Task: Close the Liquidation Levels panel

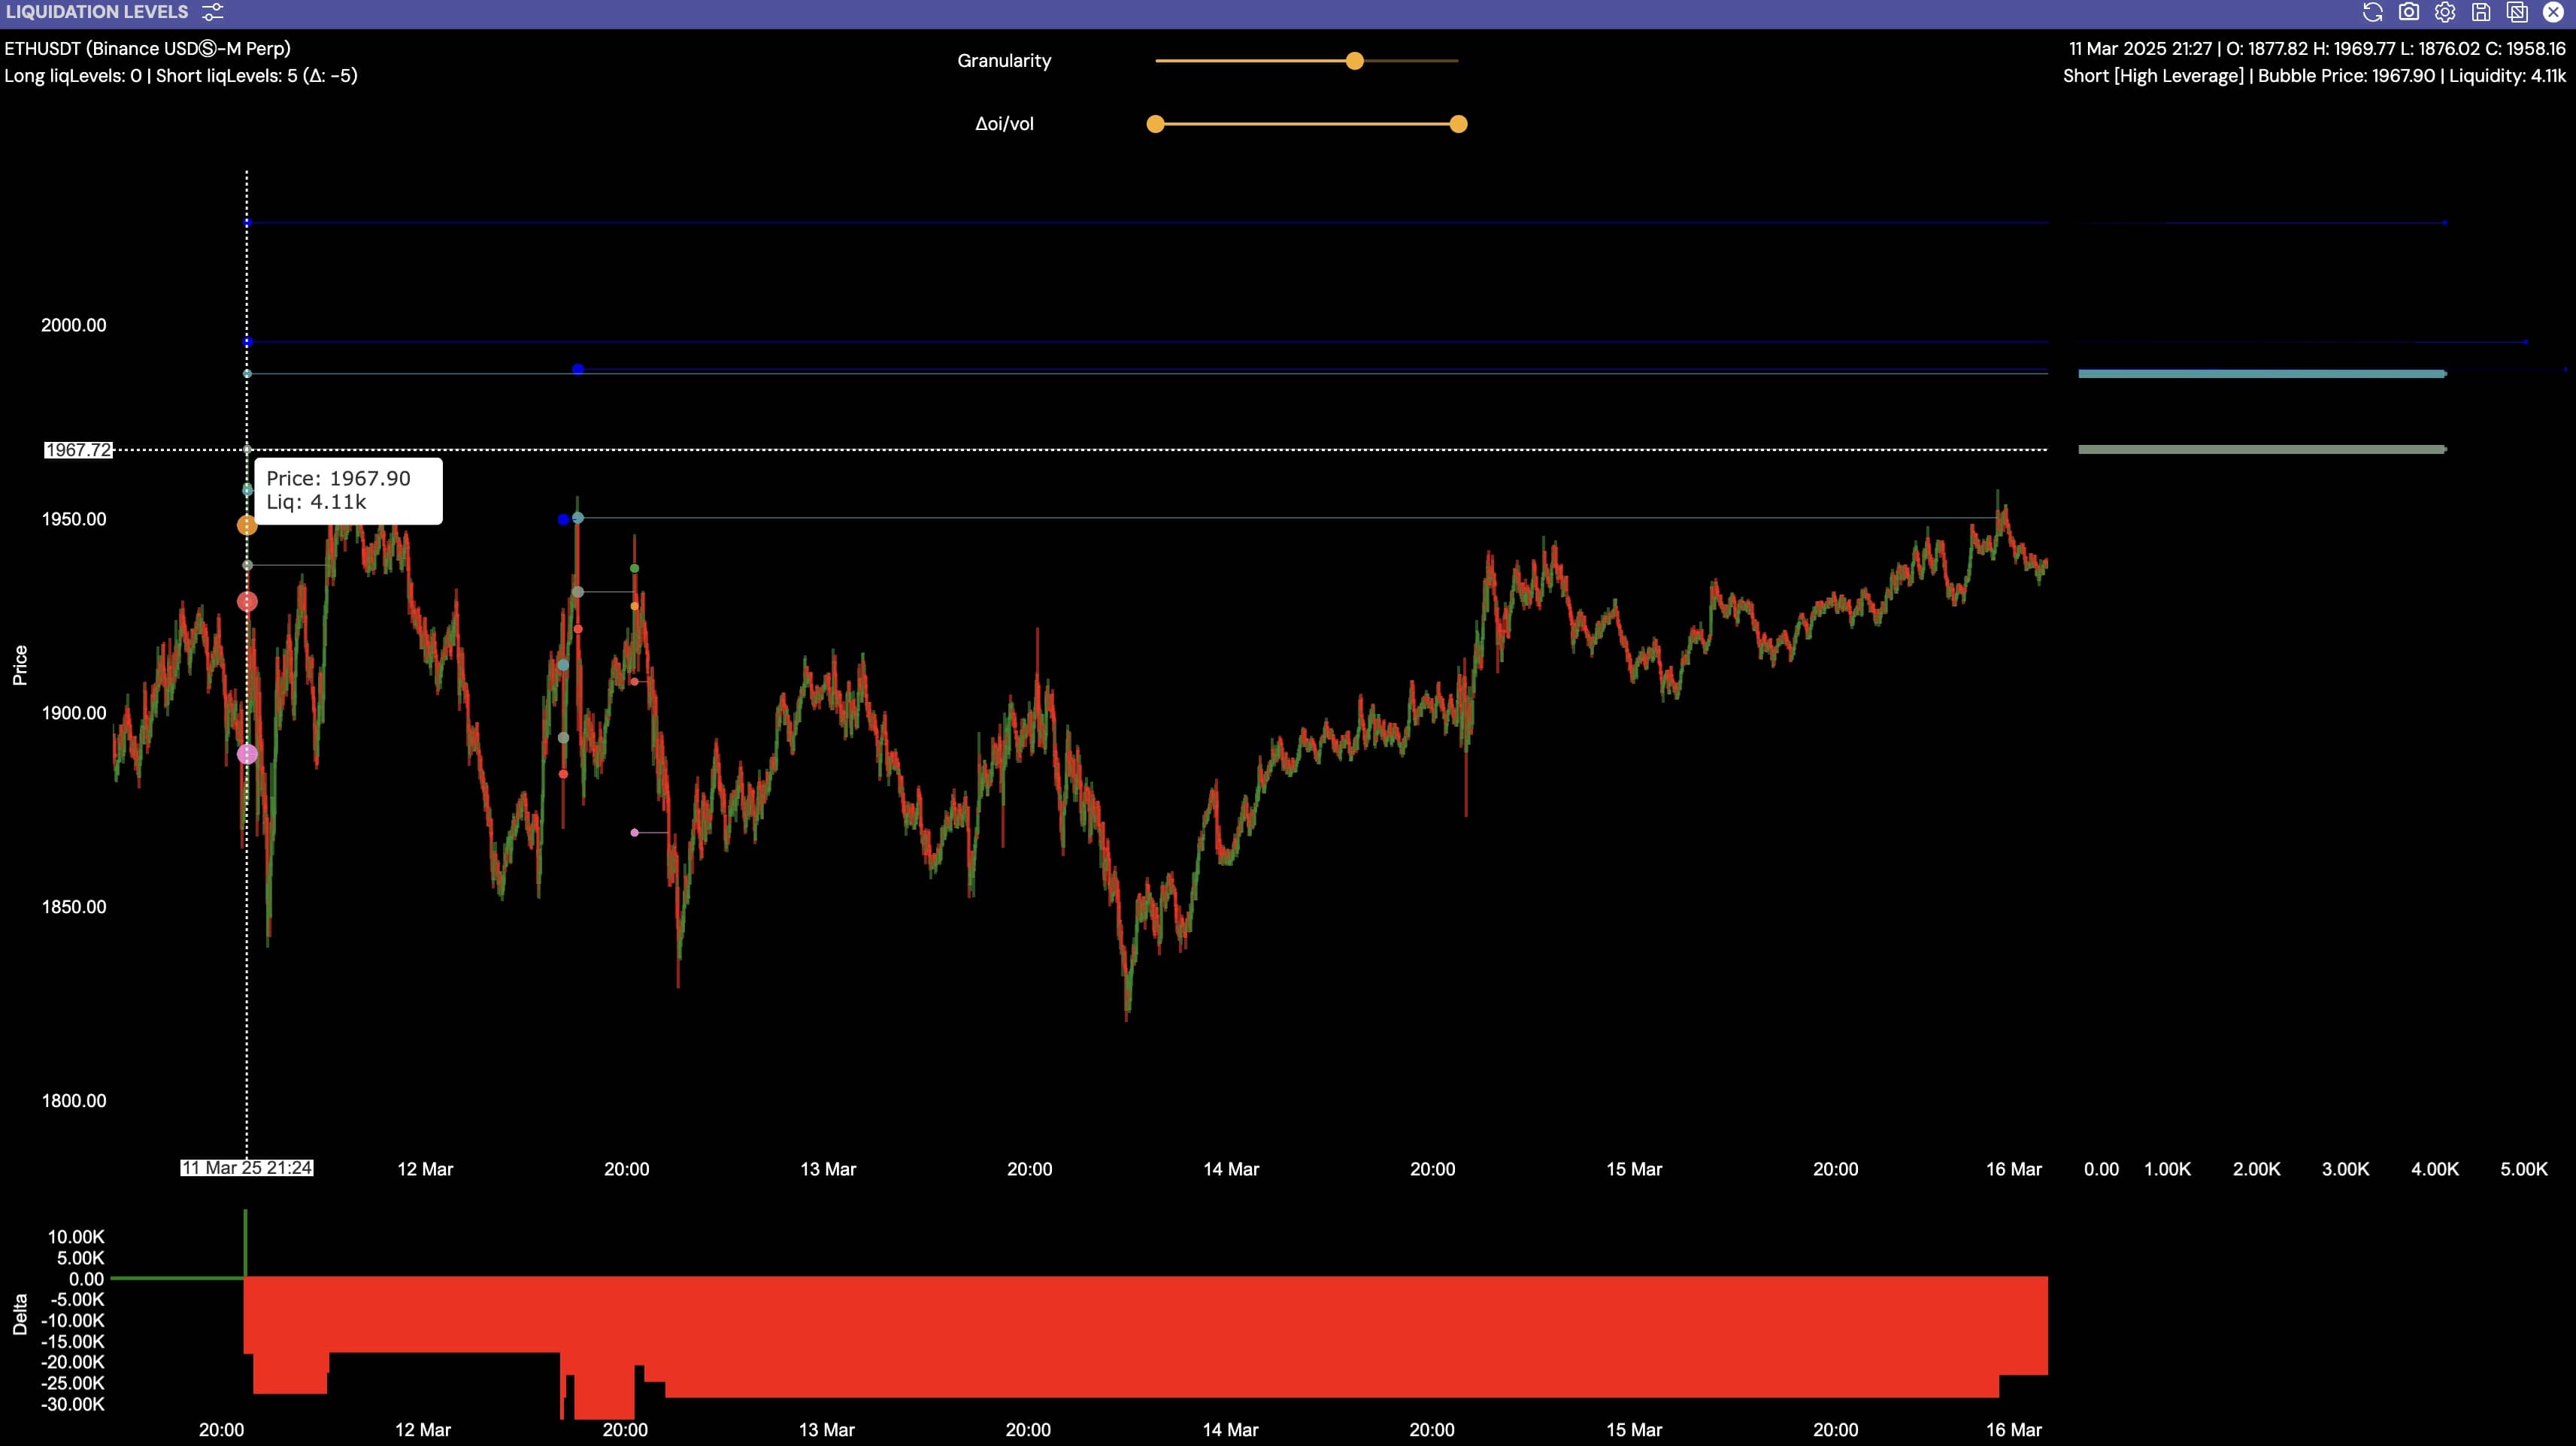Action: (x=2553, y=12)
